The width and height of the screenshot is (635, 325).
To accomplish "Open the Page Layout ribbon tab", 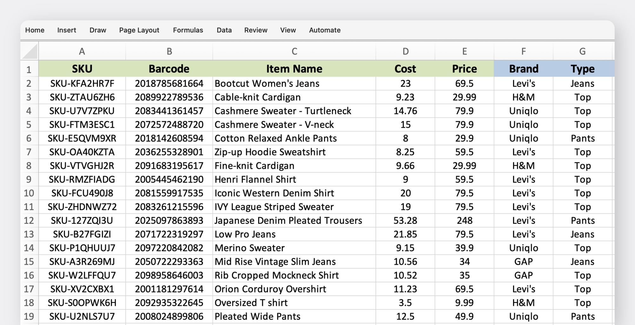I will tap(139, 30).
